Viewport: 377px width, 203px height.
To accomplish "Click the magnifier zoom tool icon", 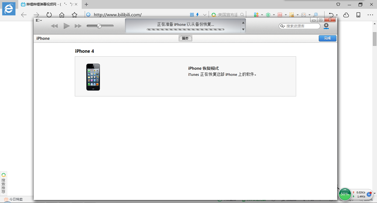I will (315, 15).
